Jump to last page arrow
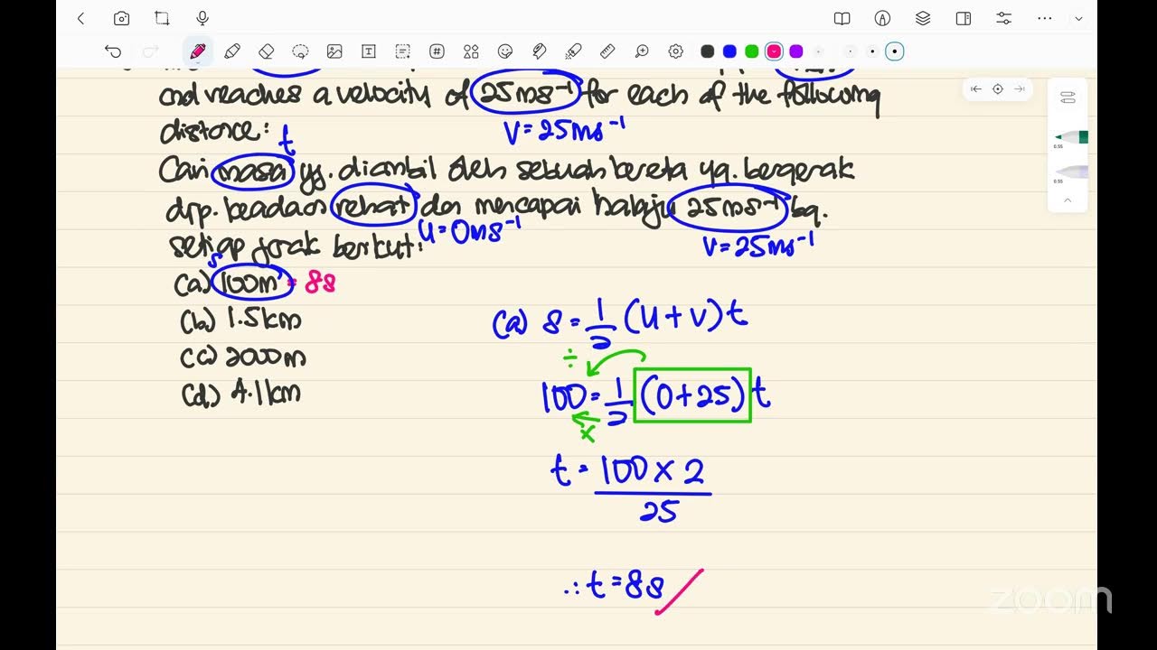The width and height of the screenshot is (1157, 650). coord(1020,88)
